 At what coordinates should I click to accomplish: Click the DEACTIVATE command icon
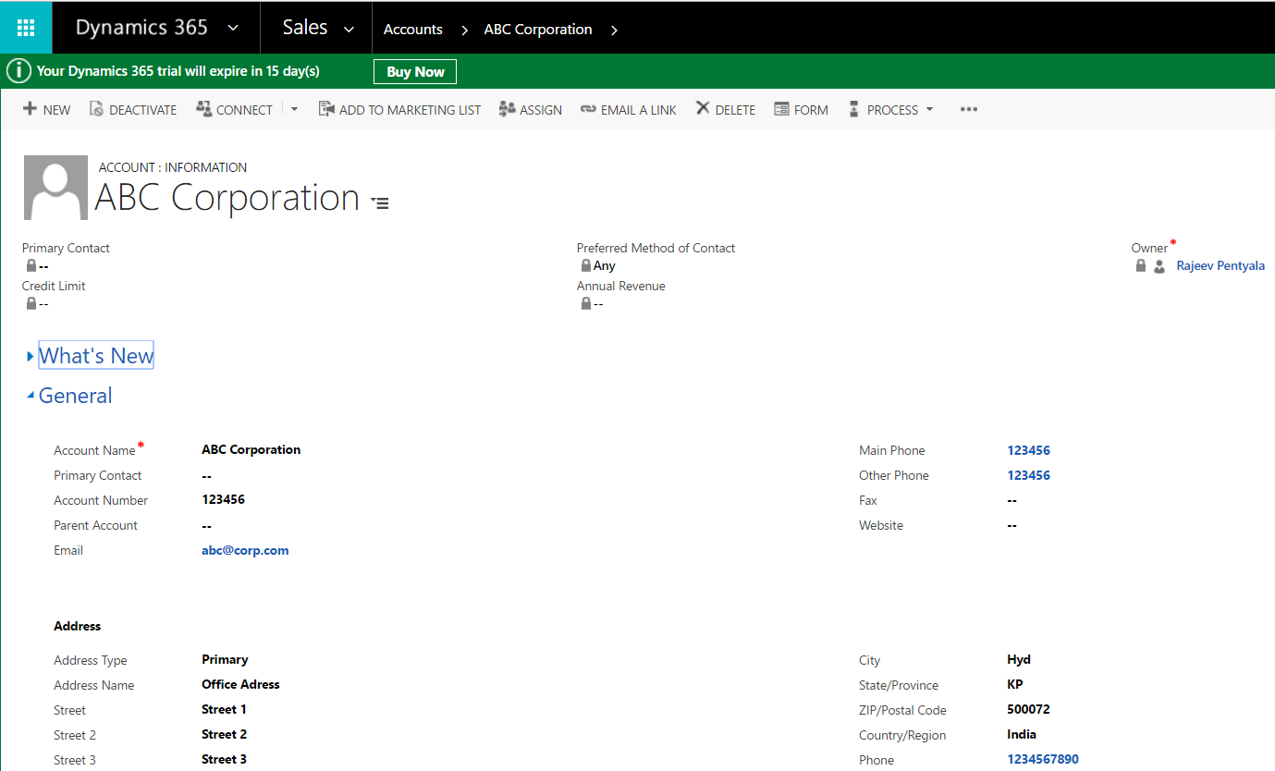coord(96,109)
